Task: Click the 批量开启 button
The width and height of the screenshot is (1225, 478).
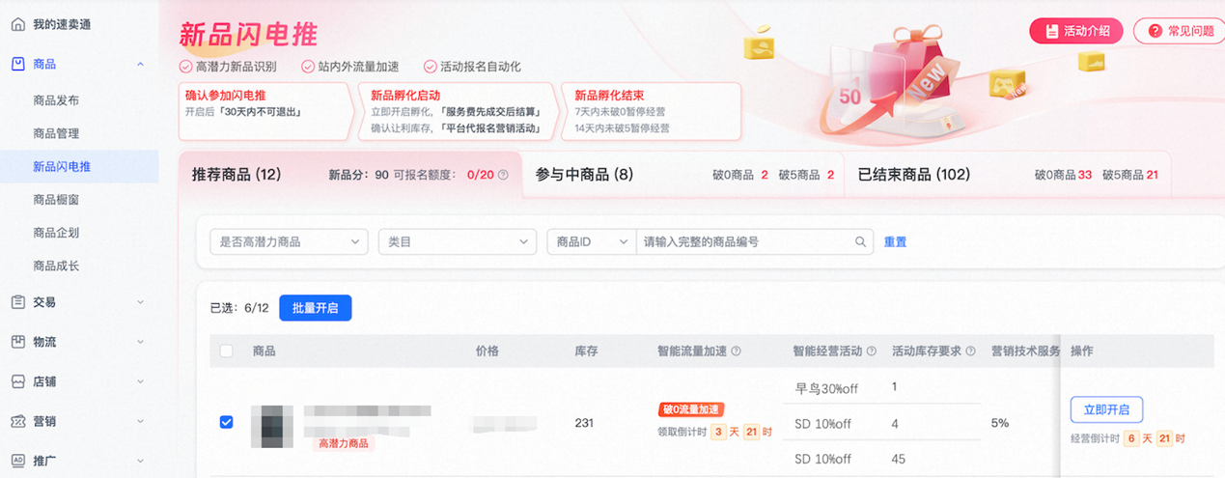Action: click(316, 308)
